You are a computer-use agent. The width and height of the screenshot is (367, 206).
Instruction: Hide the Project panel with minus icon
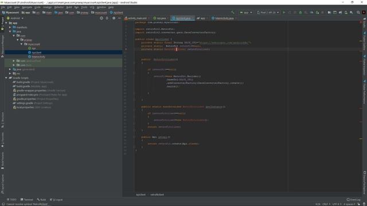coord(119,18)
